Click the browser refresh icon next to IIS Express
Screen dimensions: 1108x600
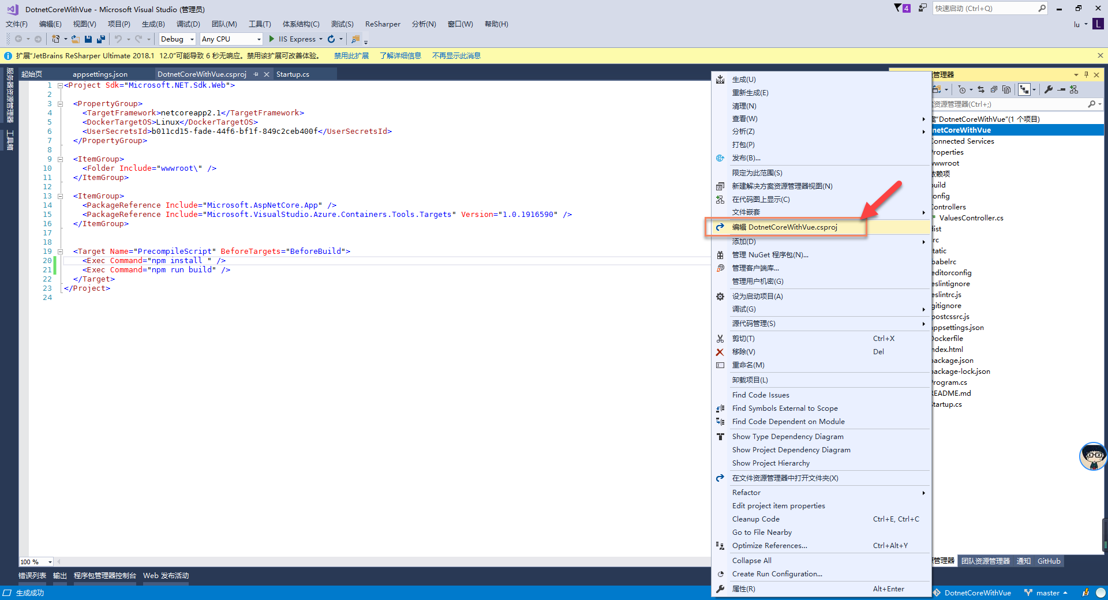tap(331, 39)
